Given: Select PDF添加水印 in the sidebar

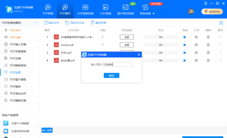Looking at the screenshot, I should (20, 93).
